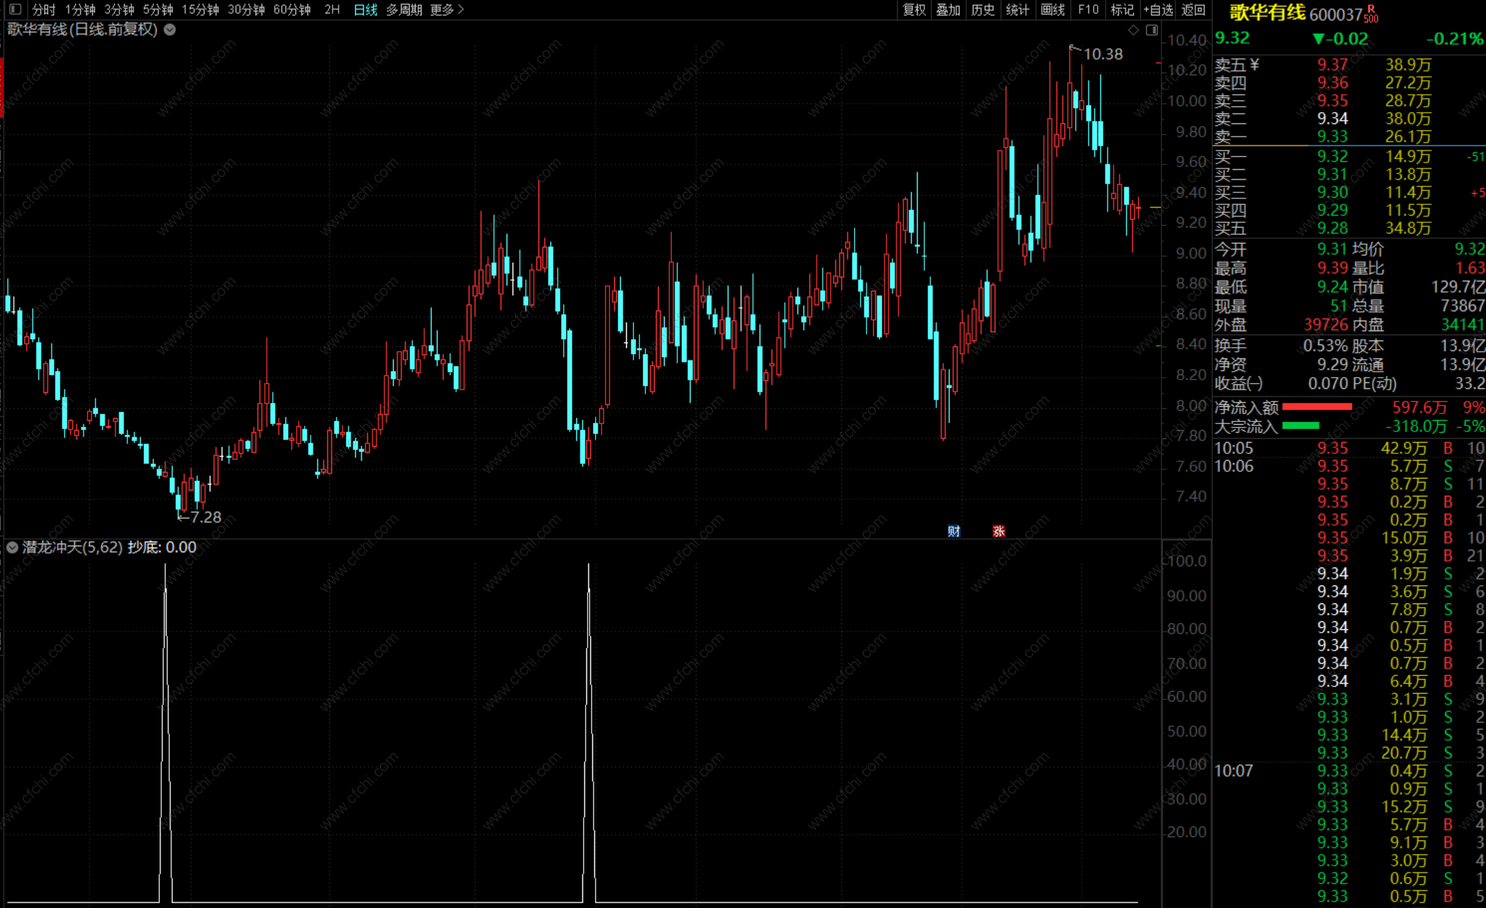
Task: Click the diamond icon above the chart
Action: click(1133, 30)
